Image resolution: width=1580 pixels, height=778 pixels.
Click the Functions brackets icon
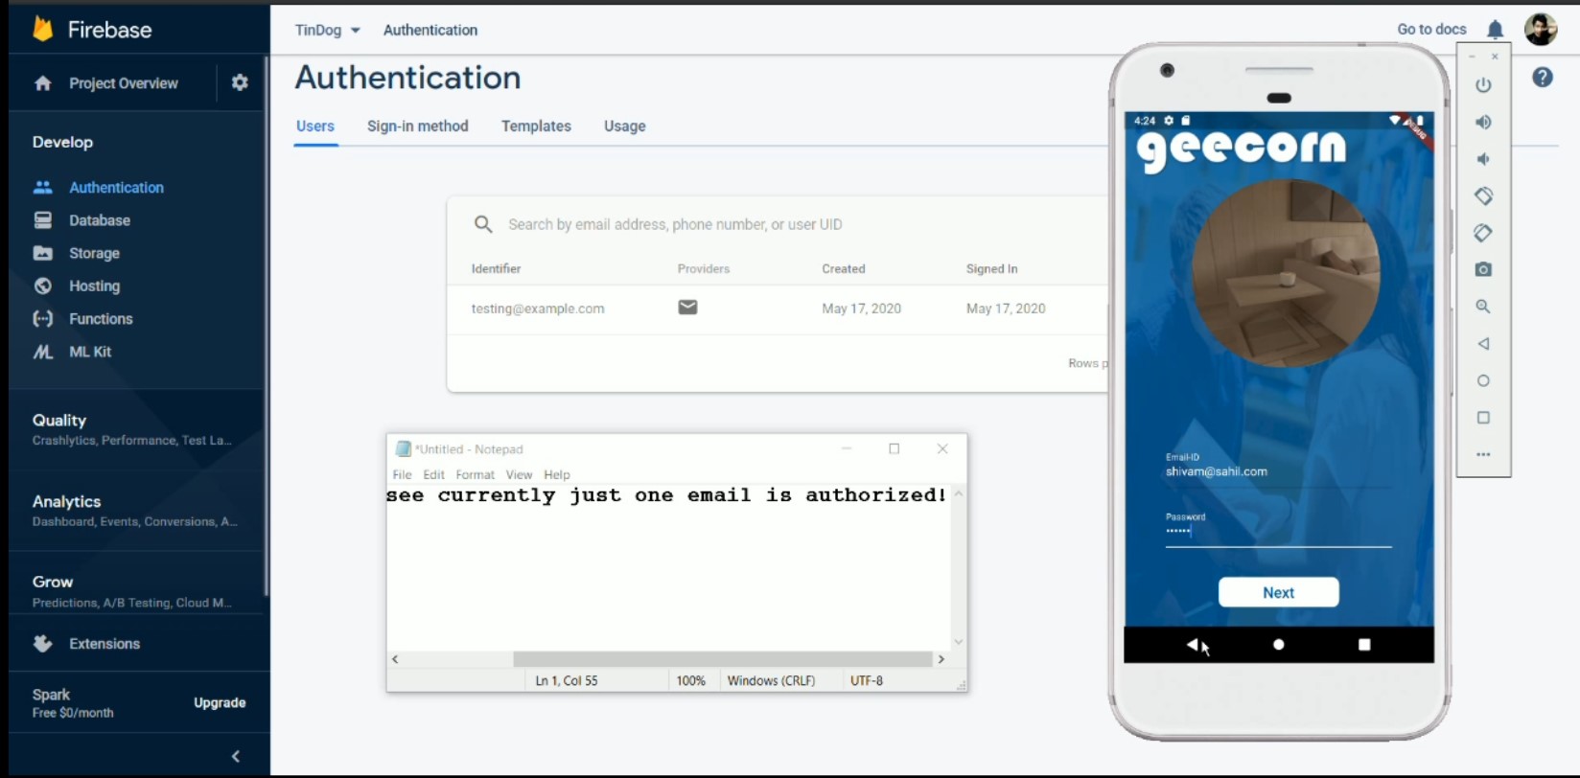click(42, 318)
